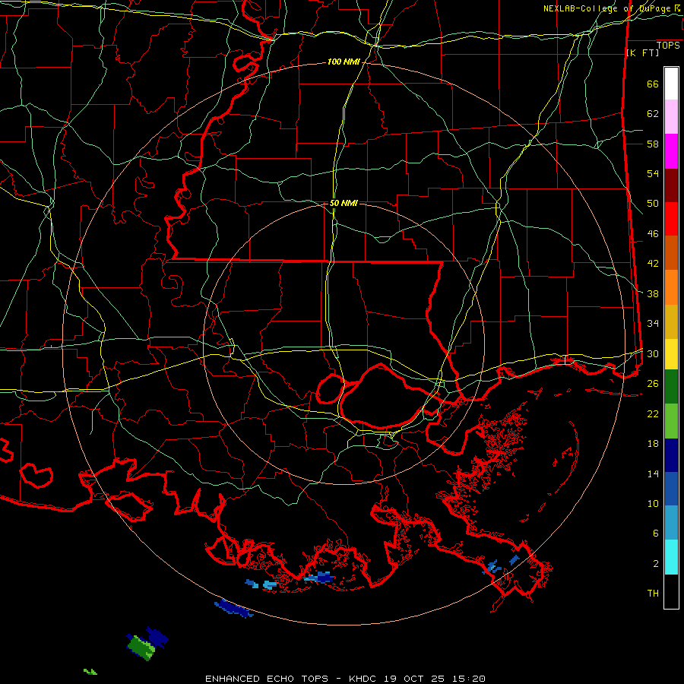Pick the gold legend swatch
Image resolution: width=684 pixels, height=684 pixels.
(671, 321)
